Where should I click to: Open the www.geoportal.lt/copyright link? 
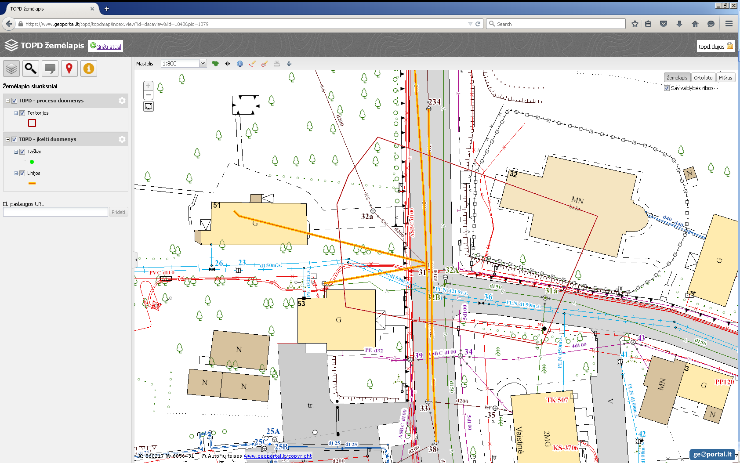pyautogui.click(x=278, y=456)
